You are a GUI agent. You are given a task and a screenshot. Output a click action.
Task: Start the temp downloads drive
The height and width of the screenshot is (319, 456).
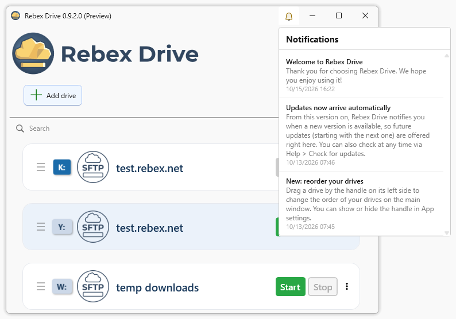click(x=290, y=287)
